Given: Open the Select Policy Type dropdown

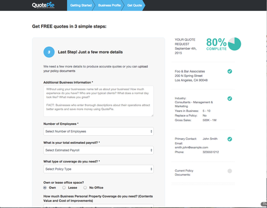Looking at the screenshot, I should pos(99,169).
